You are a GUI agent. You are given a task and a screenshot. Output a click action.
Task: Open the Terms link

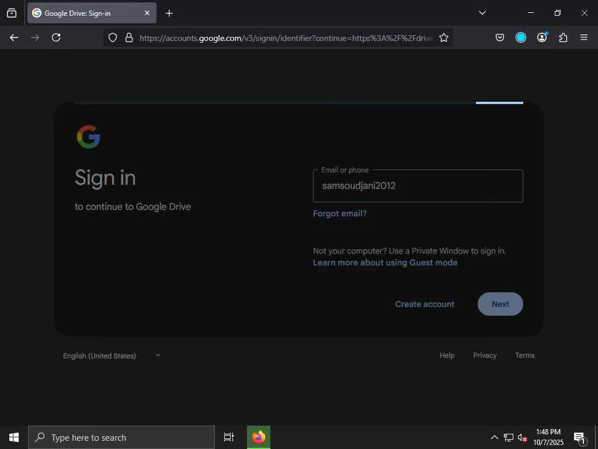coord(525,355)
